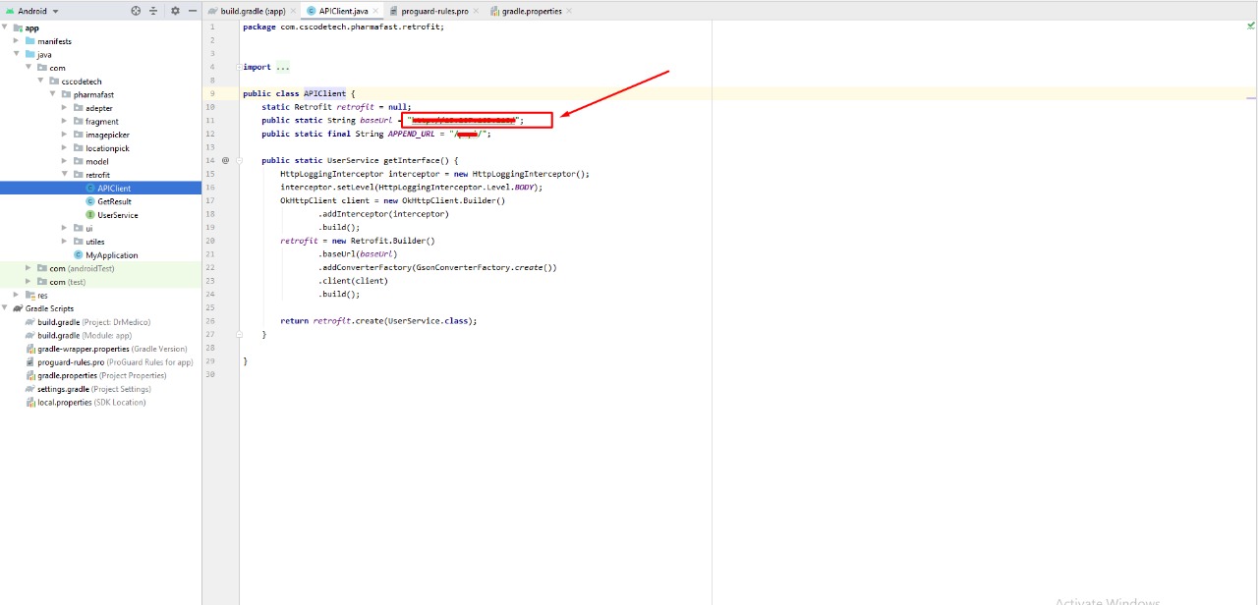Click the scroll-from-source target icon
The width and height of the screenshot is (1258, 605).
click(x=136, y=11)
